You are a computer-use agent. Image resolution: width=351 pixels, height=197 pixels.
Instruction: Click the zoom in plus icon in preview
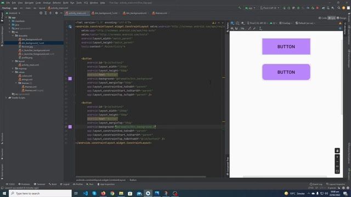click(x=337, y=157)
